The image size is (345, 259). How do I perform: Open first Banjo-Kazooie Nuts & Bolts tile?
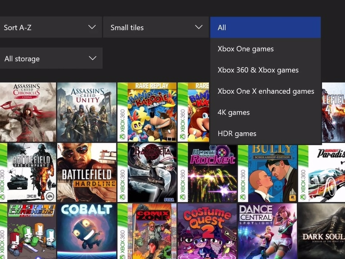pos(147,112)
